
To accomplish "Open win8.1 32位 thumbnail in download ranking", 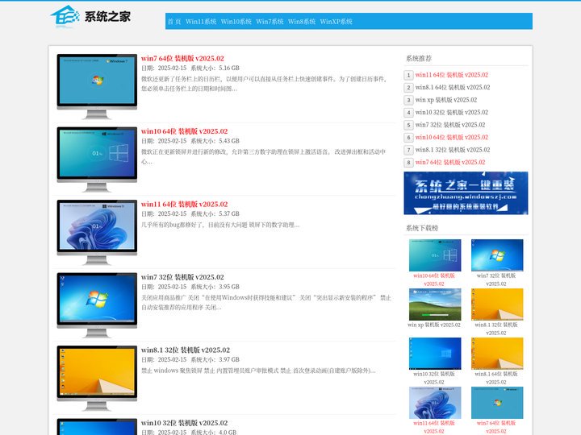I will (x=497, y=304).
